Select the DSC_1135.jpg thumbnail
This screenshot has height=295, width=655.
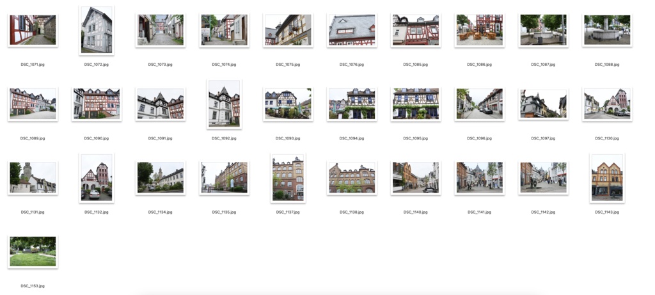coord(225,178)
